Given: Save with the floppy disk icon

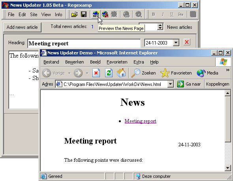Looking at the screenshot, I should click(x=84, y=14).
